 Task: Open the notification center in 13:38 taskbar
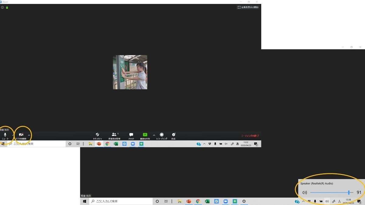[x=359, y=202]
